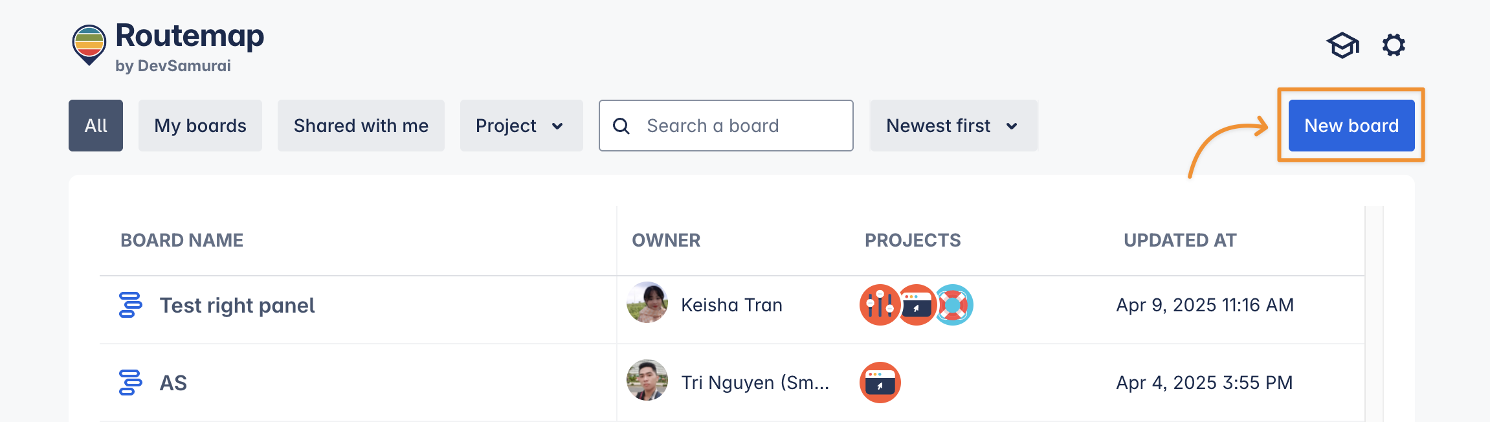The width and height of the screenshot is (1490, 422).
Task: Click the timeline icon beside AS board
Action: tap(130, 383)
